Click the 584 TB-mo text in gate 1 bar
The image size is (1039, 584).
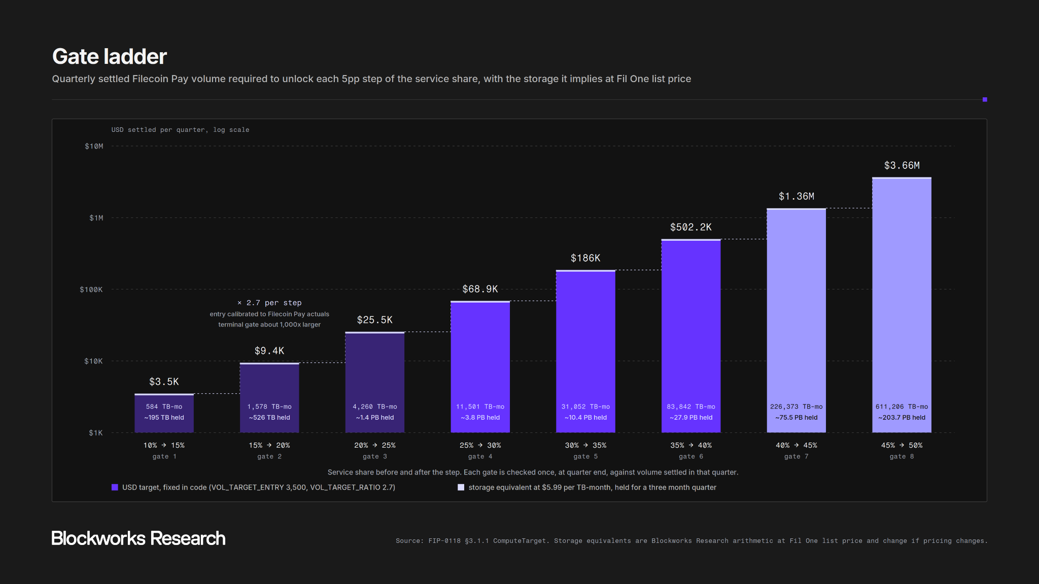tap(164, 407)
